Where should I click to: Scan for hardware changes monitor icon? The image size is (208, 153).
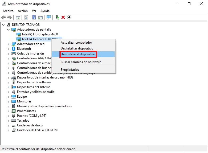coord(49,17)
